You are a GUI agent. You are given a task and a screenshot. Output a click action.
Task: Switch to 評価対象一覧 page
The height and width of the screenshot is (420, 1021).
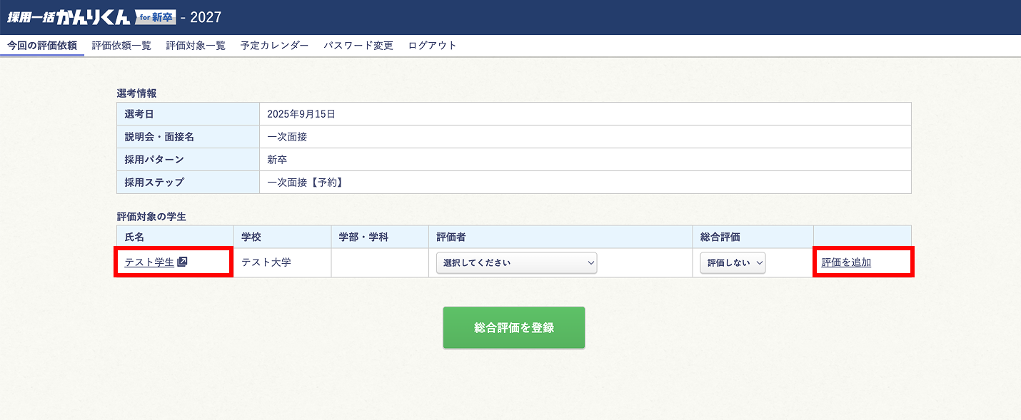196,46
